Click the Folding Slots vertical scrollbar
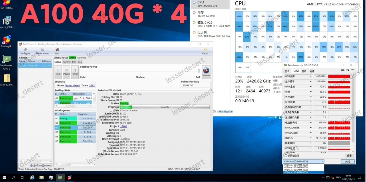Image resolution: width=366 pixels, height=182 pixels. coord(94,98)
